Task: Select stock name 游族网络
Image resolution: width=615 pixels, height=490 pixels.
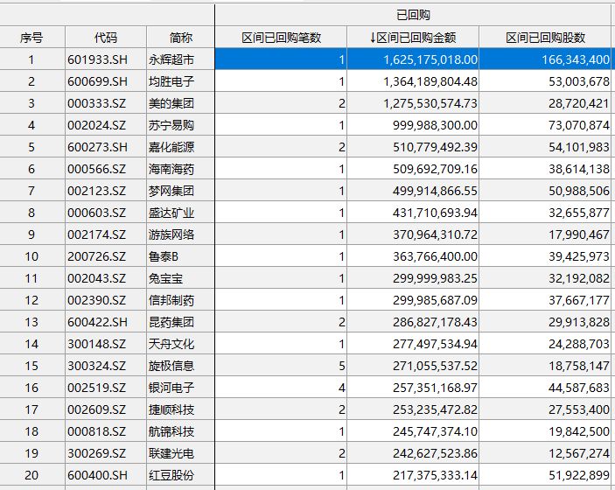Action: pyautogui.click(x=171, y=234)
